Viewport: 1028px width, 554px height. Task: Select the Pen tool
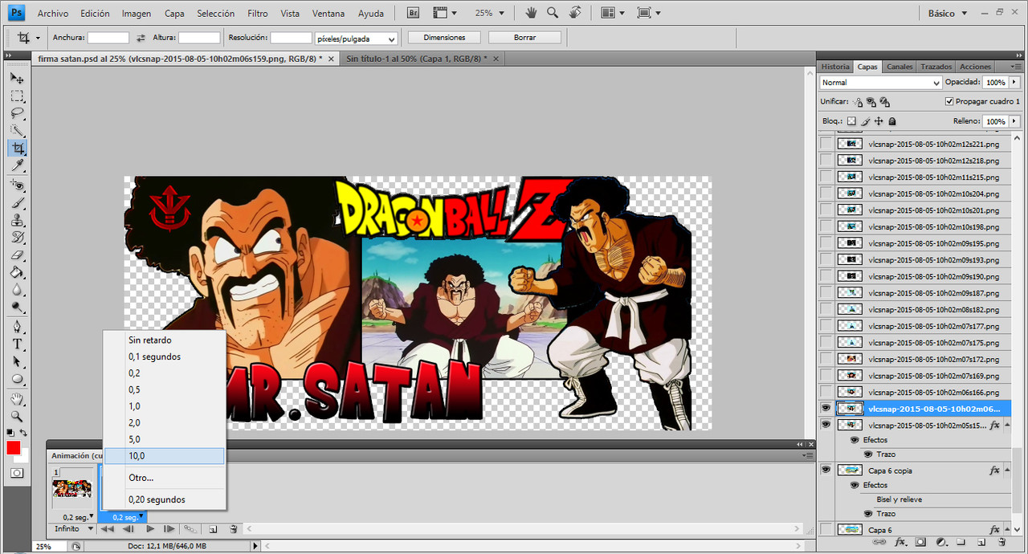click(17, 327)
